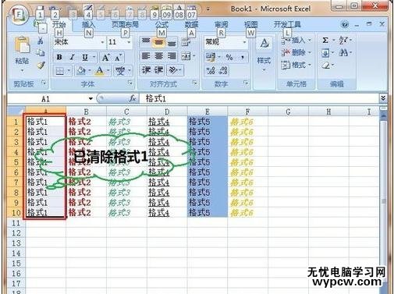Select column G header
394x294 pixels.
288,112
